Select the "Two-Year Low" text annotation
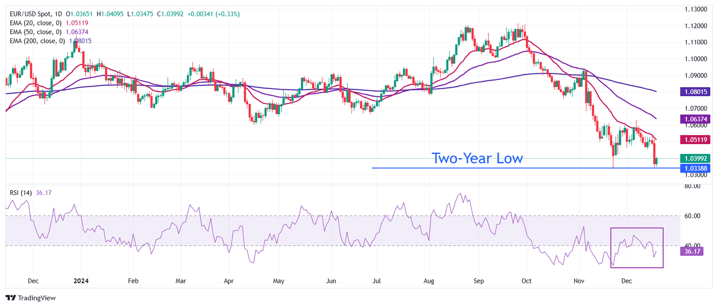This screenshot has height=307, width=718. tap(477, 159)
